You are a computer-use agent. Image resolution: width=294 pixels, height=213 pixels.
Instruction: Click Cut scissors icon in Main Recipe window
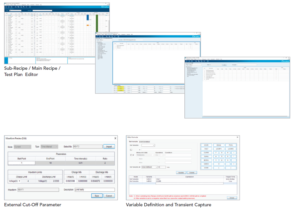pyautogui.click(x=107, y=36)
